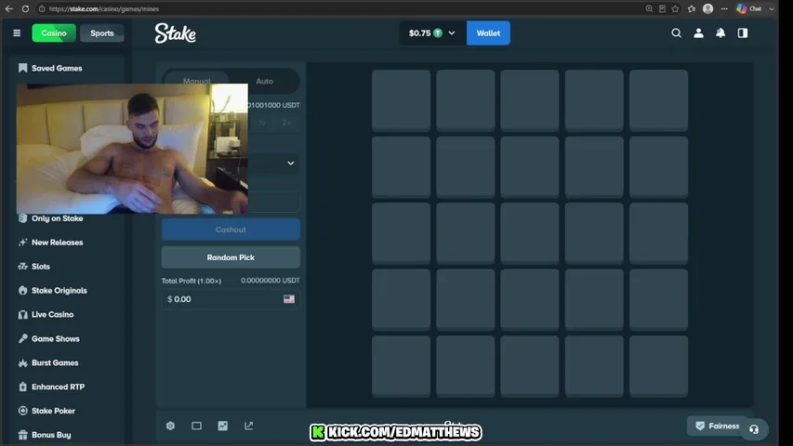The height and width of the screenshot is (446, 793).
Task: Open live support headset icon
Action: [754, 430]
